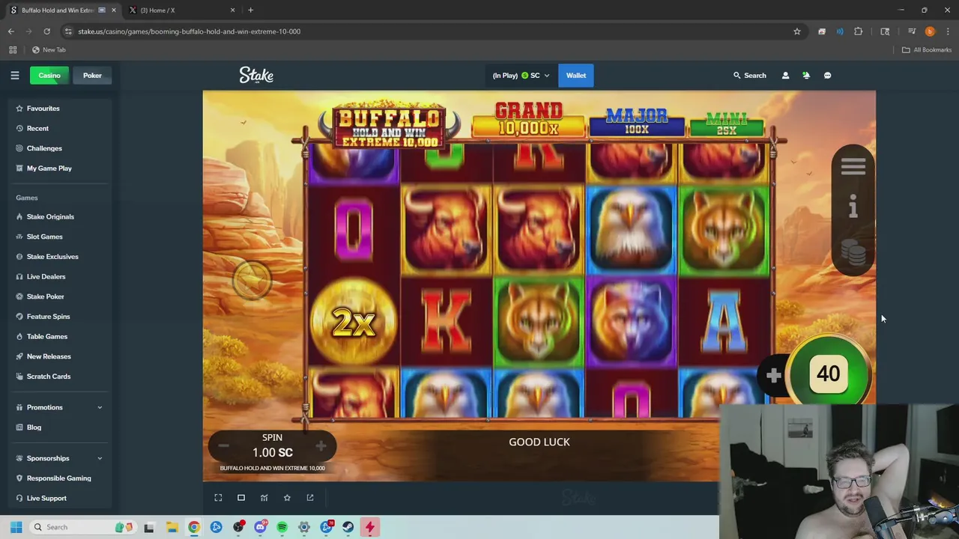Open the user profile icon
959x539 pixels.
pyautogui.click(x=785, y=75)
